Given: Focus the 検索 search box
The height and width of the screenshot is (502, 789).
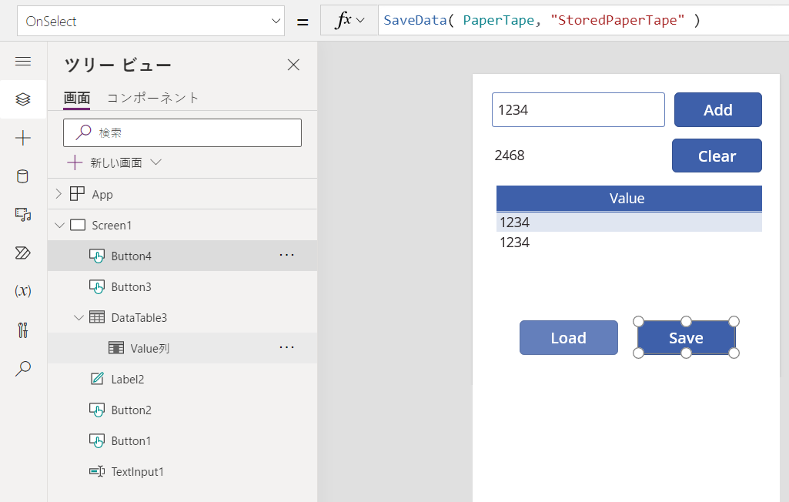Looking at the screenshot, I should (182, 133).
